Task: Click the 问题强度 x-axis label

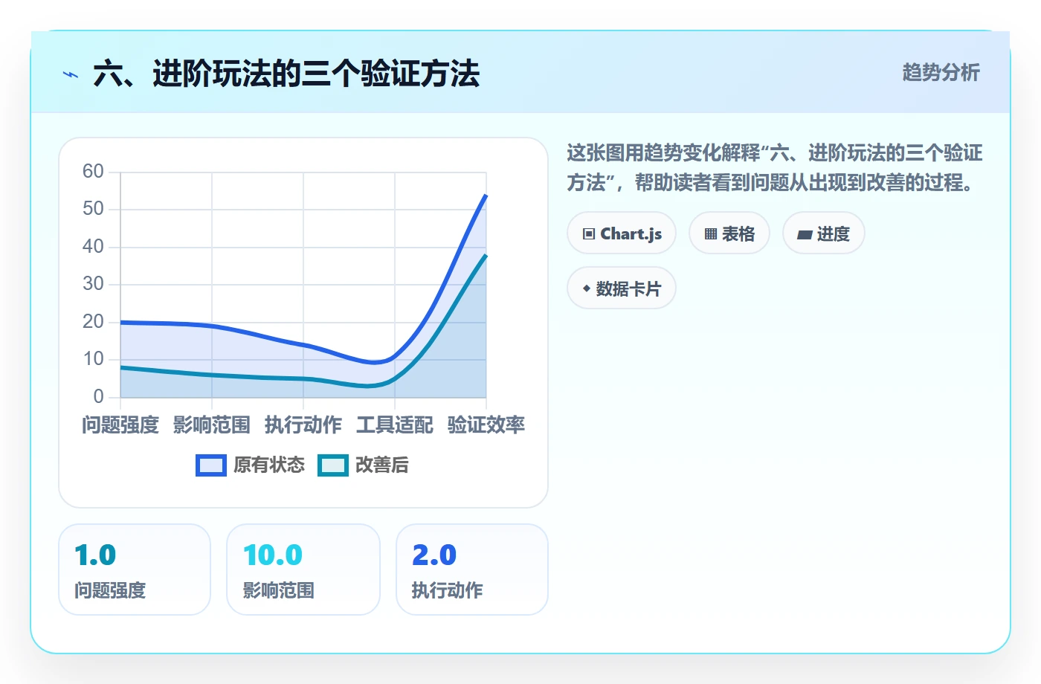Action: coord(120,425)
